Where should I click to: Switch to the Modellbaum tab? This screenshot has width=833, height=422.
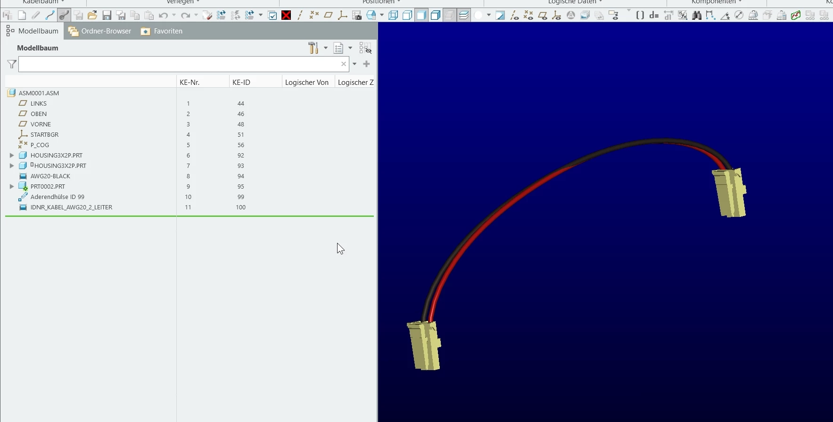click(33, 31)
